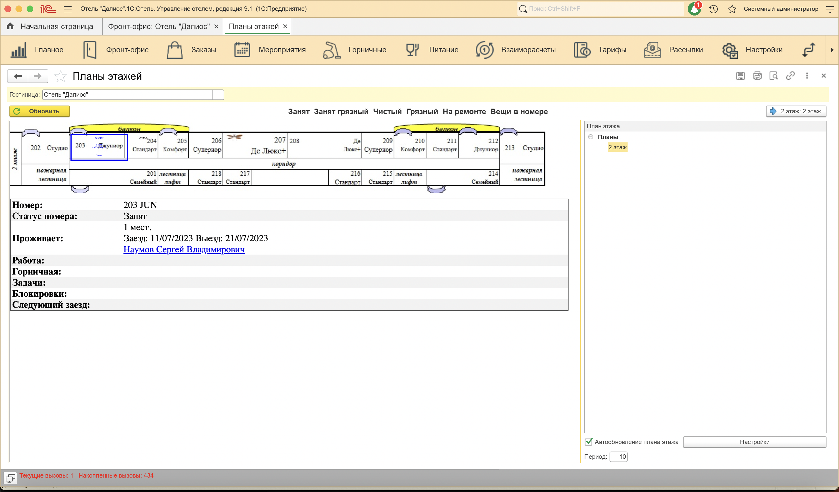This screenshot has height=492, width=839.
Task: Switch to Фронт-офис: Отель "Далиос" tab
Action: tap(159, 27)
